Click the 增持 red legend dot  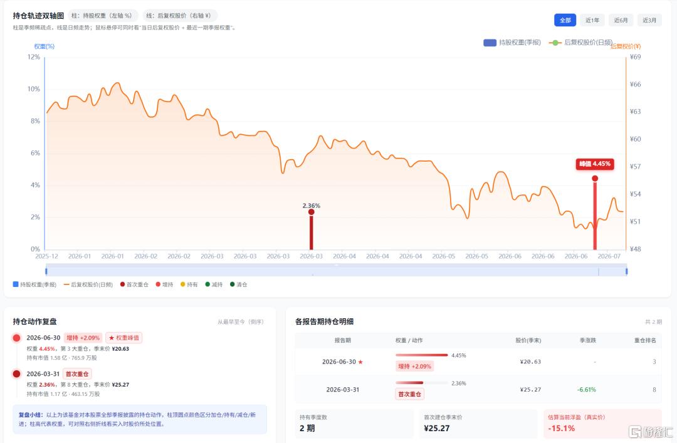[x=158, y=284]
